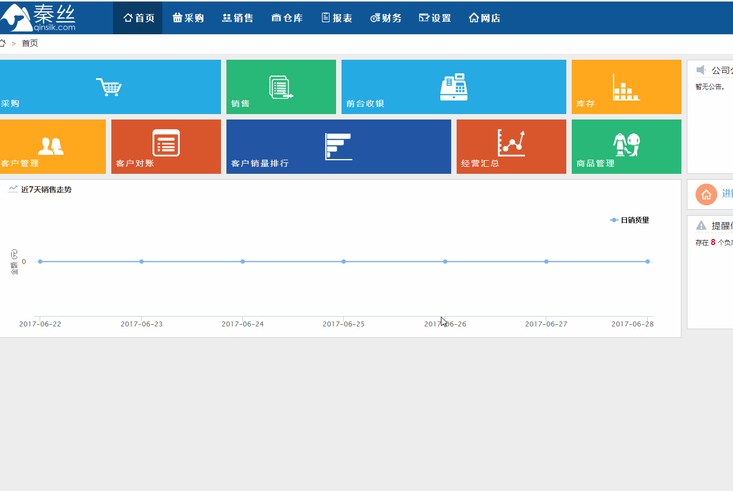
Task: Click the speaker icon beside 公司公告
Action: coord(700,69)
